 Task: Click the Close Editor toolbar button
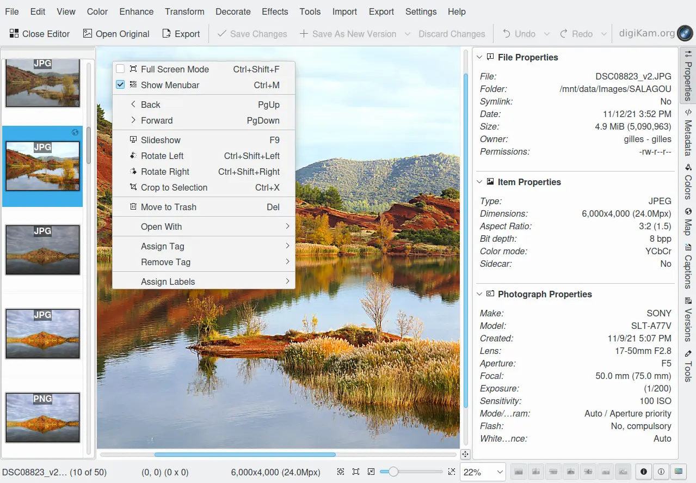point(40,34)
